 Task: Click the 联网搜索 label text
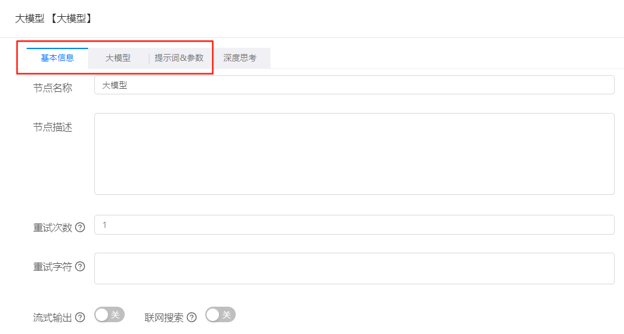click(x=164, y=317)
